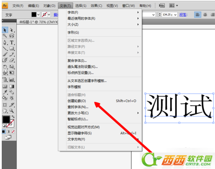Open the 文件(F) menu

18,6
